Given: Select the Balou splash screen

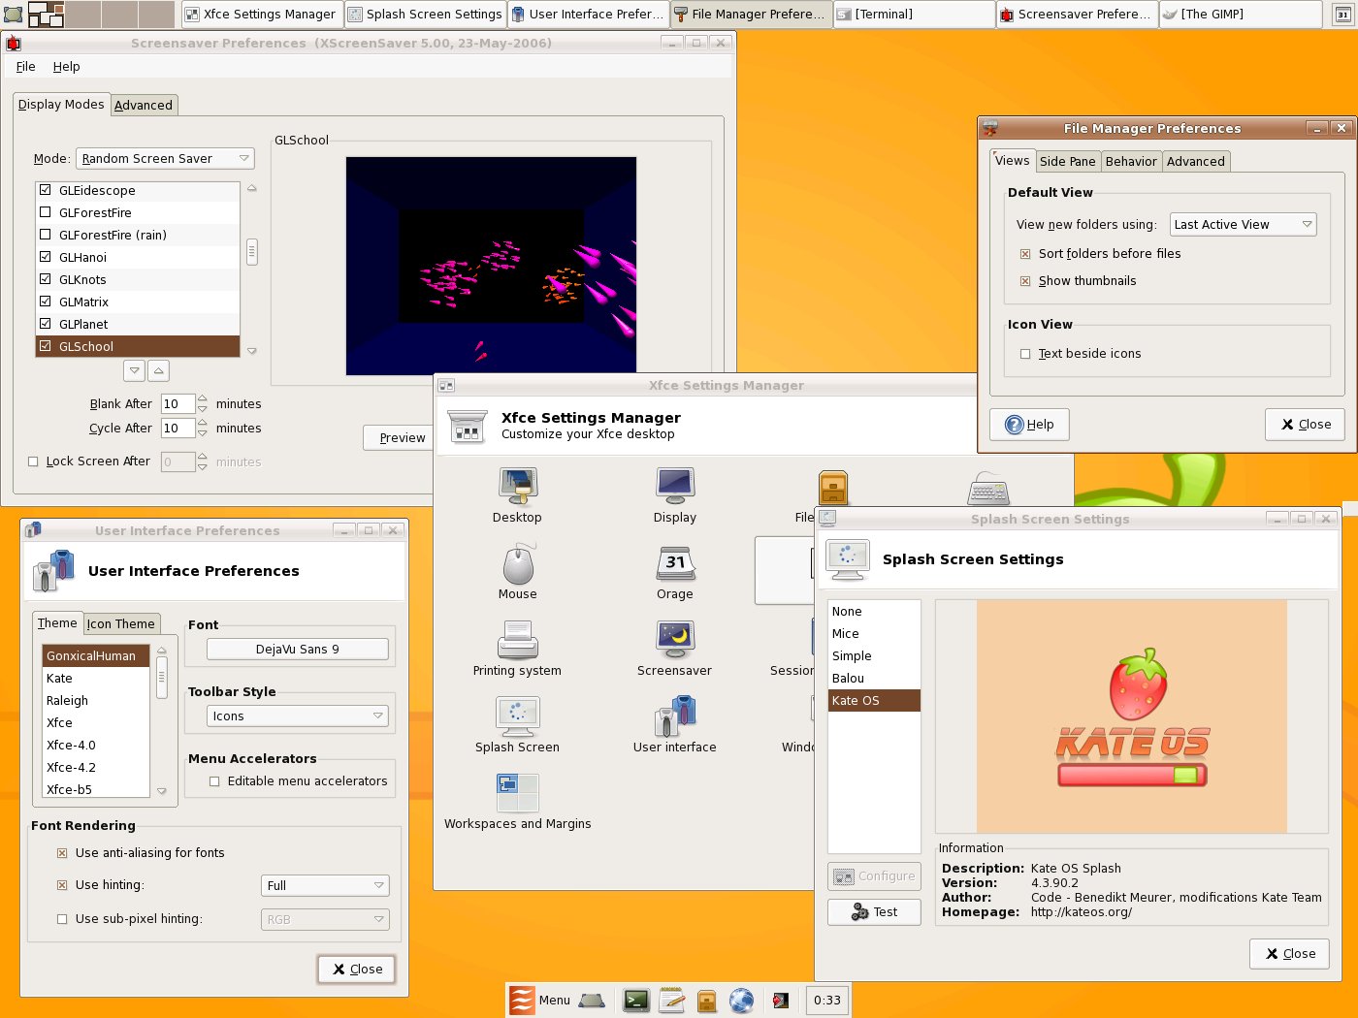Looking at the screenshot, I should 874,678.
